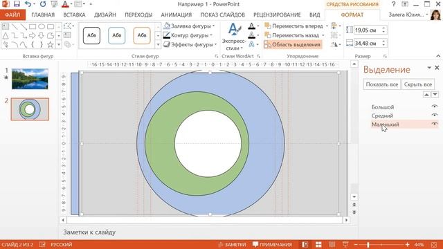Expand the shape styles gallery More arrow
This screenshot has height=249, width=443.
pyautogui.click(x=158, y=44)
